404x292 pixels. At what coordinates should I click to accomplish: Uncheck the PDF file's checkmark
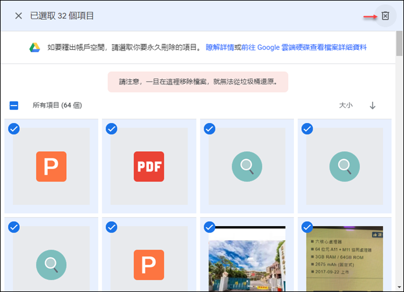click(x=112, y=129)
